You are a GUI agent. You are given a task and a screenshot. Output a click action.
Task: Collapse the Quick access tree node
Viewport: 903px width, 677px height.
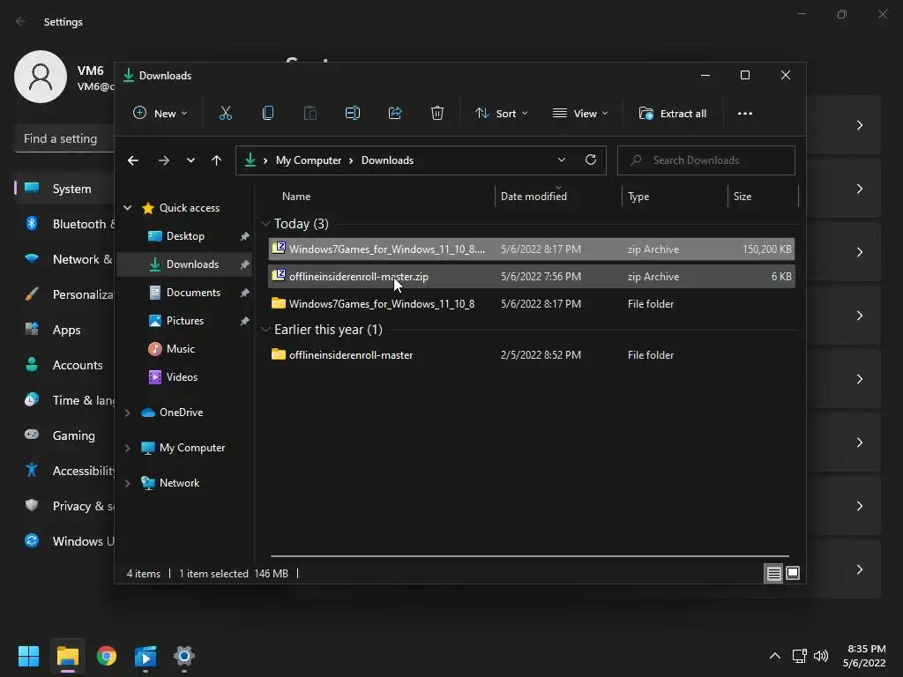point(128,208)
